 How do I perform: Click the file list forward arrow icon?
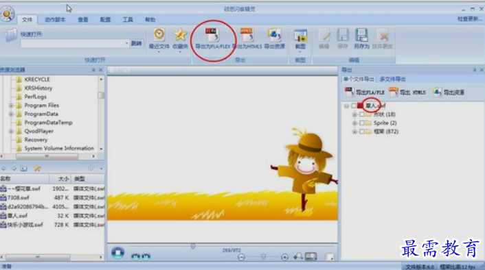14,169
